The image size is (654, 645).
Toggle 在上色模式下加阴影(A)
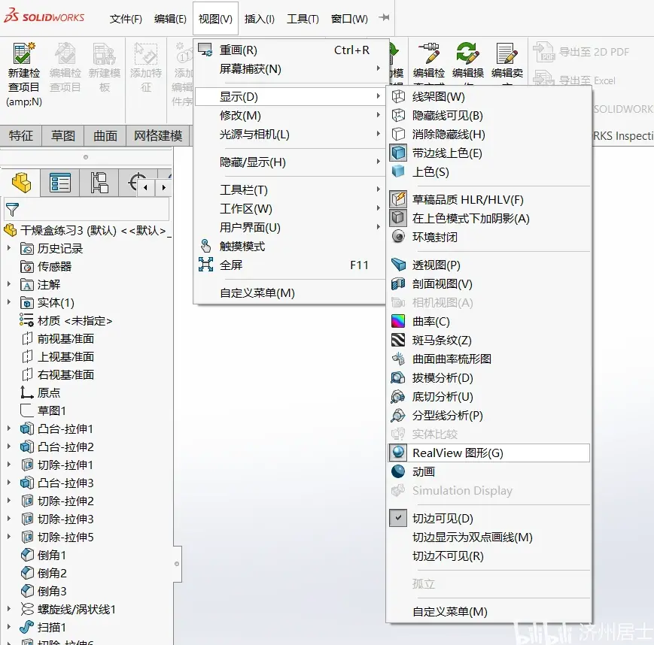(489, 218)
